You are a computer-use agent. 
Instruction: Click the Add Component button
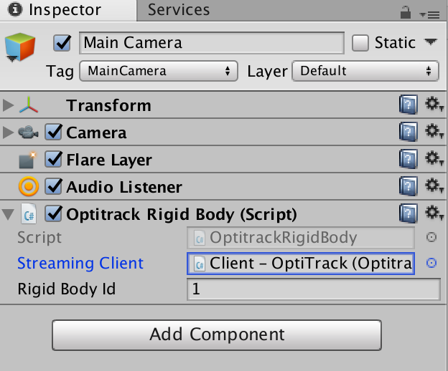pos(217,335)
